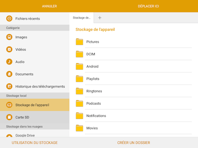Tap ANNULER to cancel the move
This screenshot has width=198, height=148.
[49, 6]
